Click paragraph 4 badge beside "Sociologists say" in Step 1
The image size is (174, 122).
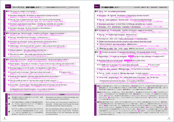pos(7,33)
